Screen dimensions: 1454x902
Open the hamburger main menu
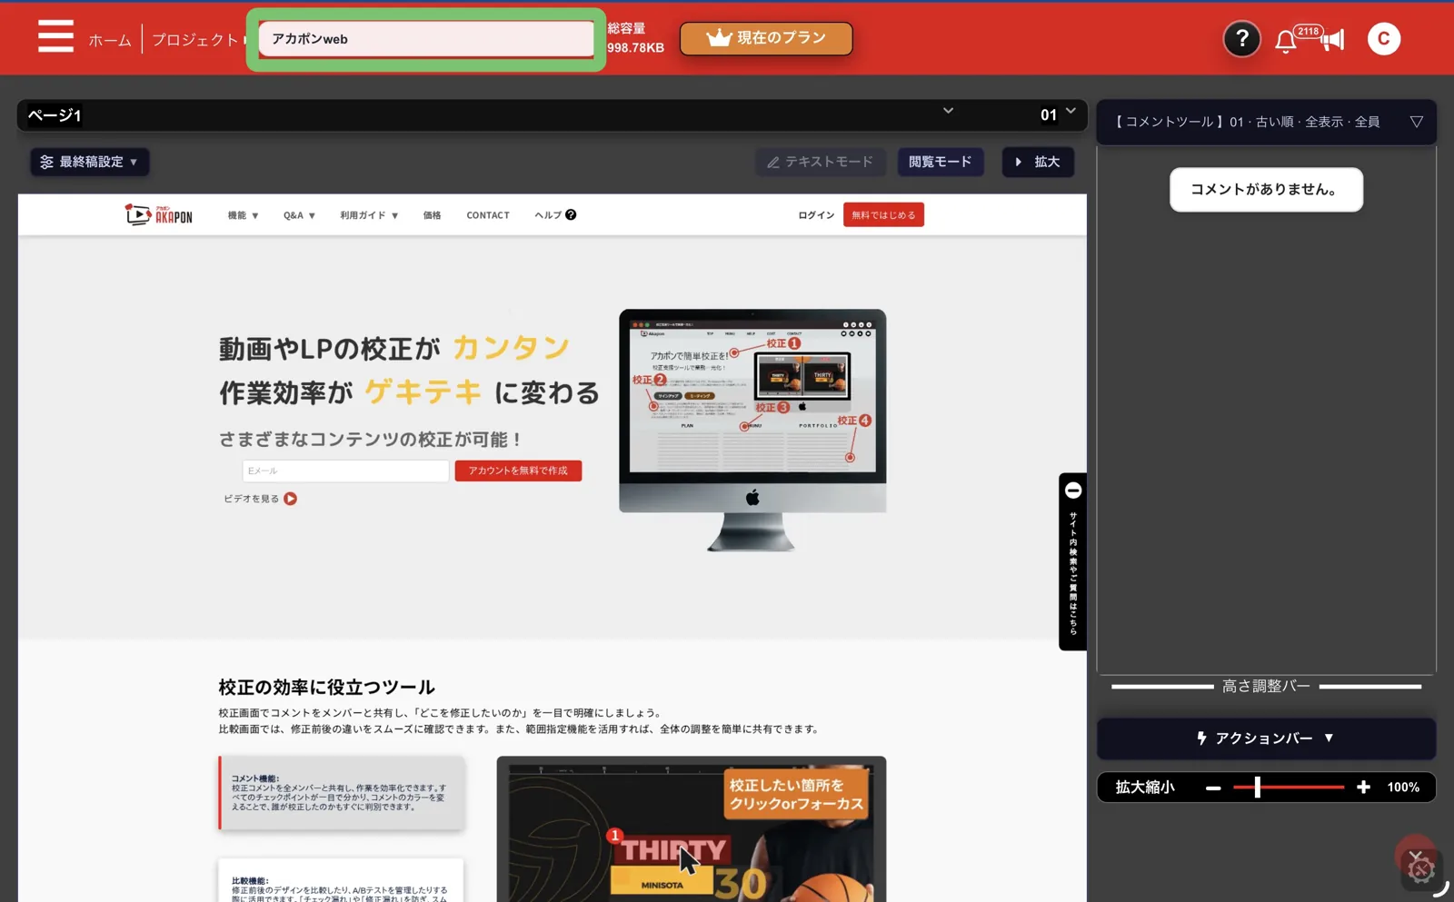pos(55,37)
